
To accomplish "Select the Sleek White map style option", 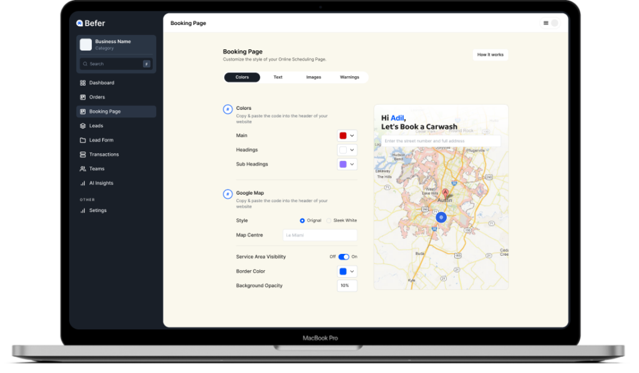I will coord(329,221).
